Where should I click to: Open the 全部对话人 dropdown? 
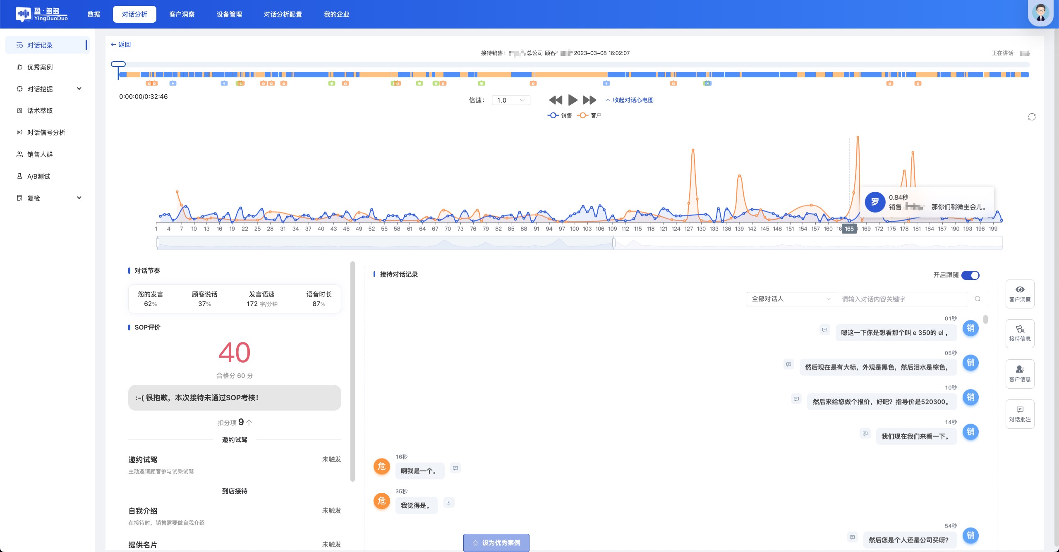pos(791,299)
